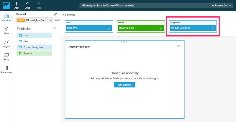Expand the Revenue (Sum) field well menu

[x=161, y=28]
